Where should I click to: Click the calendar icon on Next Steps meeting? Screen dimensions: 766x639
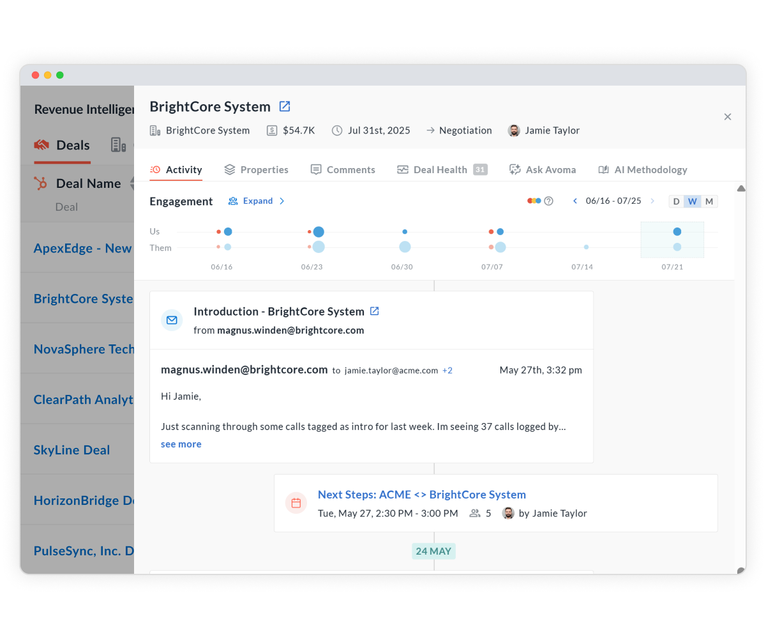(296, 504)
